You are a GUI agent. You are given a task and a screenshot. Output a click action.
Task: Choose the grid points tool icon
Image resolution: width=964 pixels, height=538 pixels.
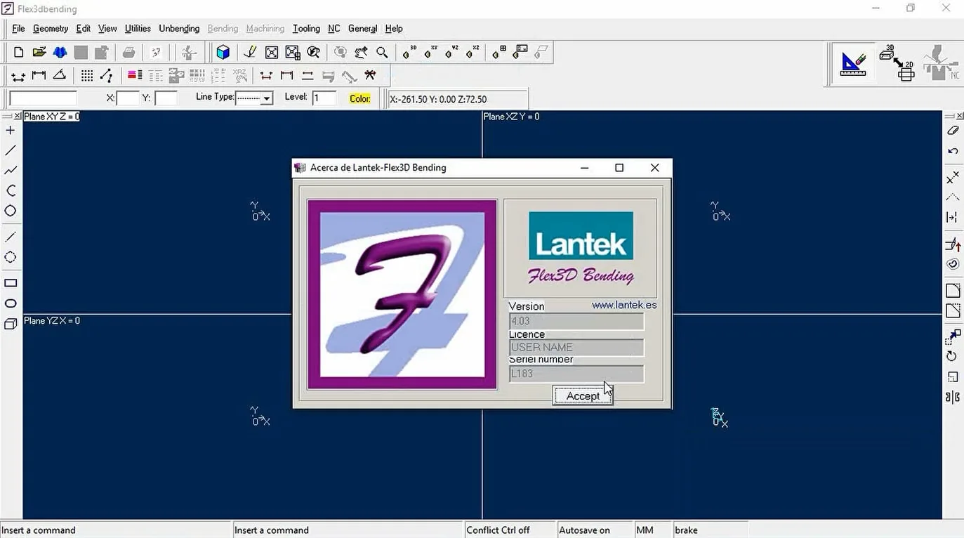tap(87, 75)
